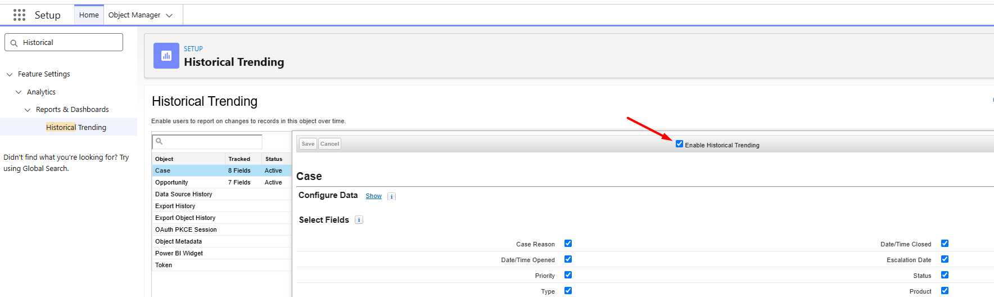
Task: Select the Data Source History row
Action: tap(222, 194)
